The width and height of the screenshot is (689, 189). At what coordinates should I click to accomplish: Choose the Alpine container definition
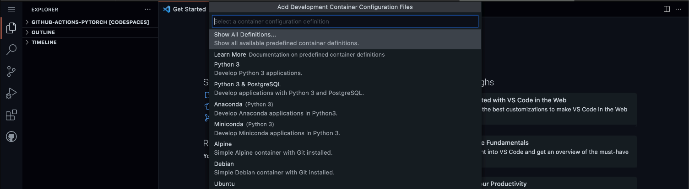(345, 148)
